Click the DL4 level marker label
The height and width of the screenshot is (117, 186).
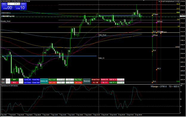154,50
